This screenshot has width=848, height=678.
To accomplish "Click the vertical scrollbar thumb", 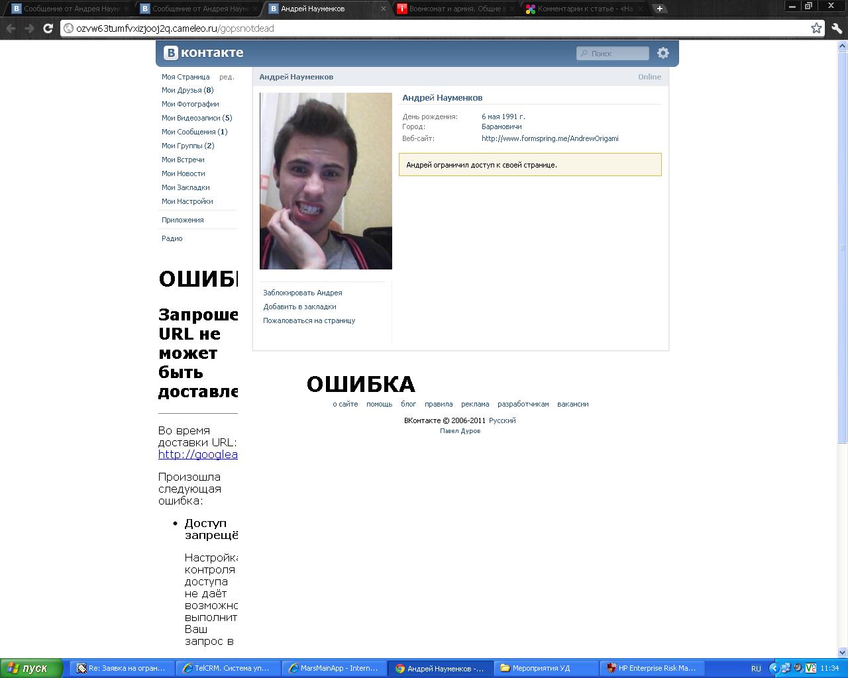I will [843, 248].
